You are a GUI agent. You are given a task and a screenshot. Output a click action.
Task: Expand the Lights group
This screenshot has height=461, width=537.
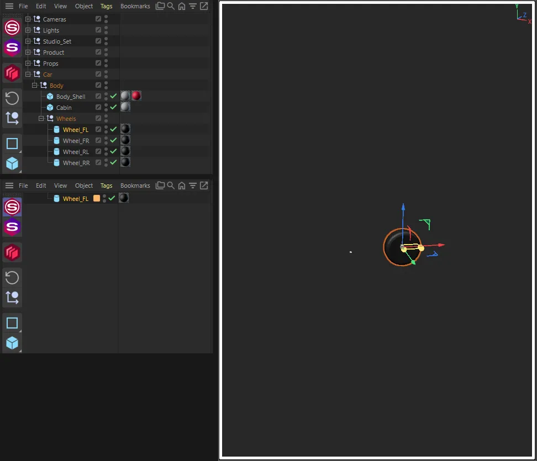28,30
